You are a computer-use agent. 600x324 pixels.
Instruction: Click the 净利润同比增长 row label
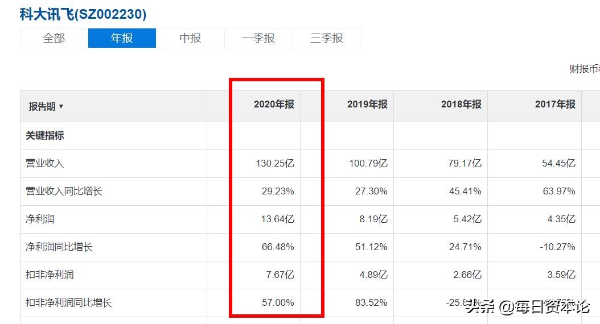coord(59,247)
